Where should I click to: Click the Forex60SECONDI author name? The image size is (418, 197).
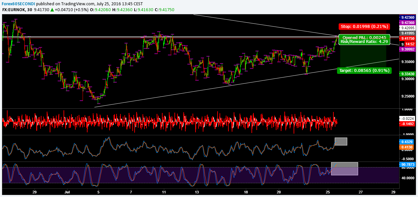click(18, 4)
